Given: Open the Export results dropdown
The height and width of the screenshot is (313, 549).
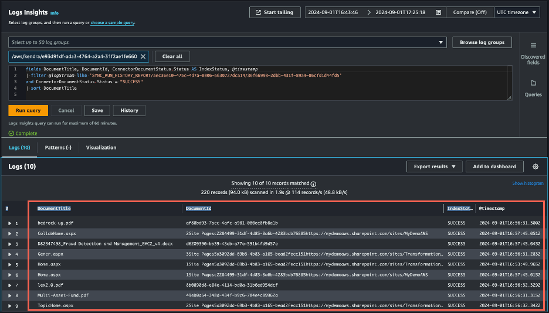Looking at the screenshot, I should (434, 166).
